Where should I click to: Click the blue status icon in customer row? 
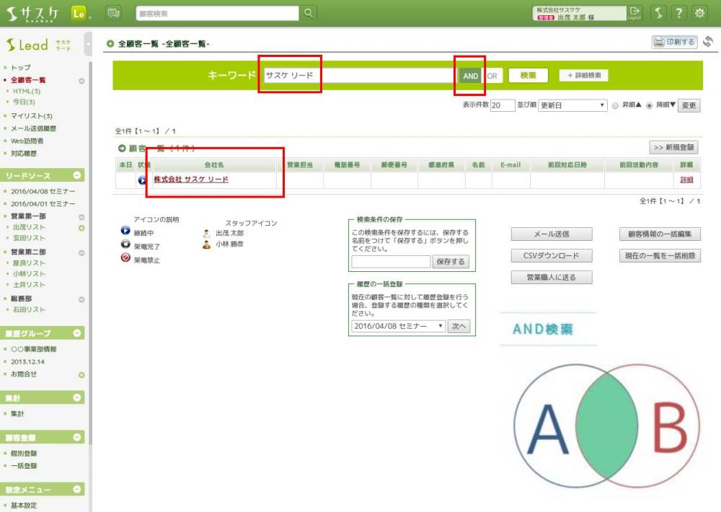coord(142,180)
